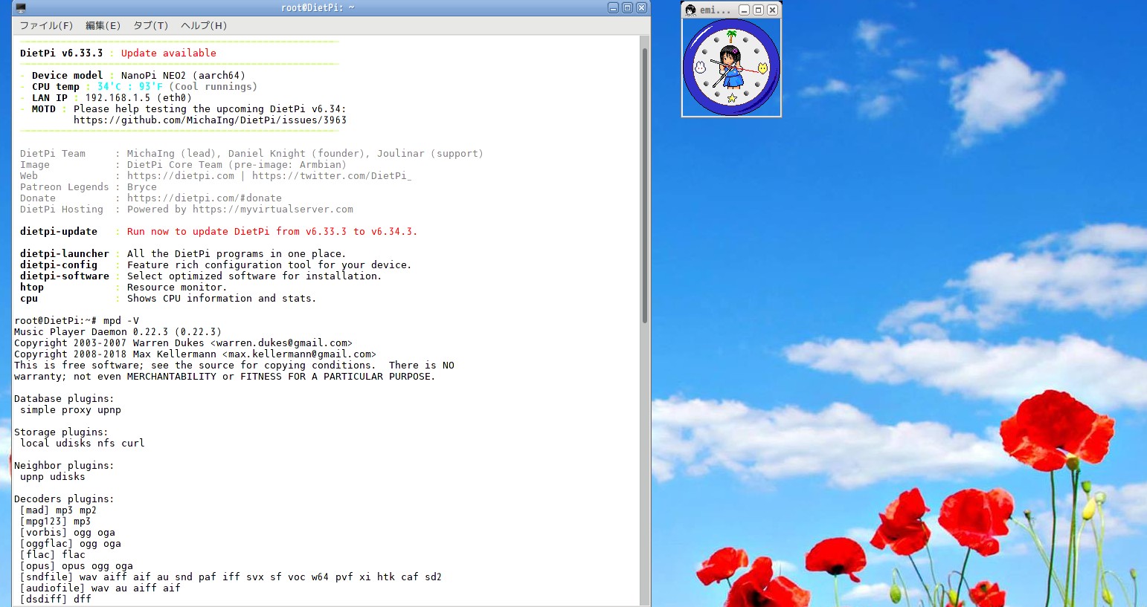Maximize the emi clock window
Image resolution: width=1147 pixels, height=607 pixels.
pyautogui.click(x=758, y=10)
